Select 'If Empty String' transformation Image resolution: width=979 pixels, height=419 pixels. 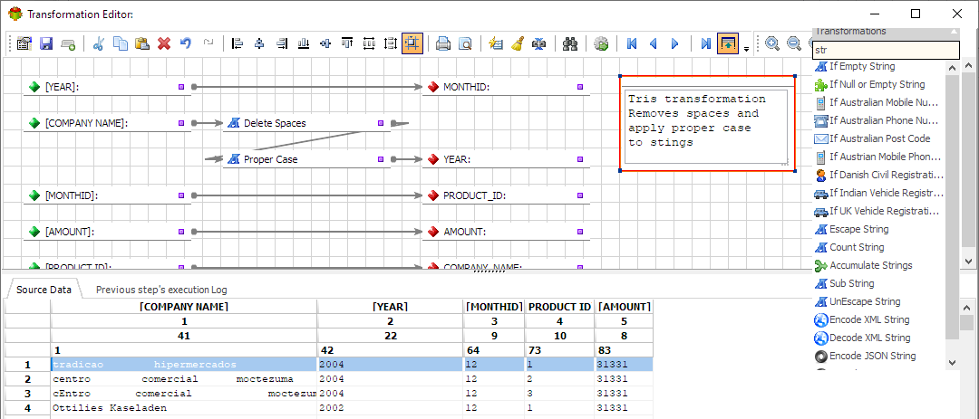coord(862,66)
